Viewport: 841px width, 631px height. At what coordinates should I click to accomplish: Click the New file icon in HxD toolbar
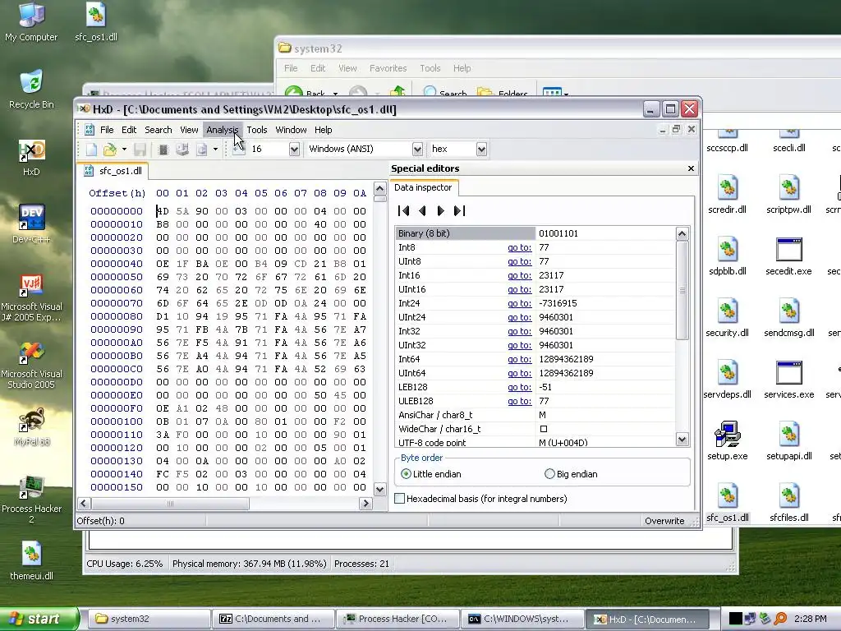(91, 150)
